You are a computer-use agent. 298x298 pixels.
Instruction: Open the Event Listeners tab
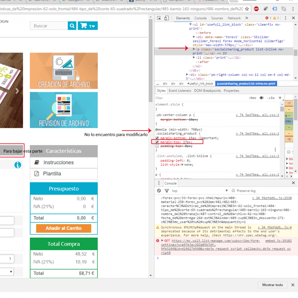click(x=180, y=91)
